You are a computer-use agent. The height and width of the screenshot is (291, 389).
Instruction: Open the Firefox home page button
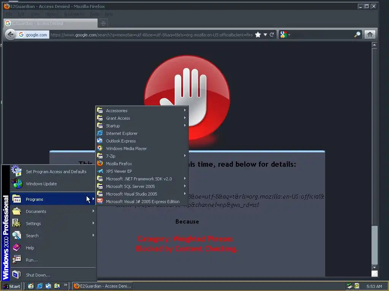[370, 34]
